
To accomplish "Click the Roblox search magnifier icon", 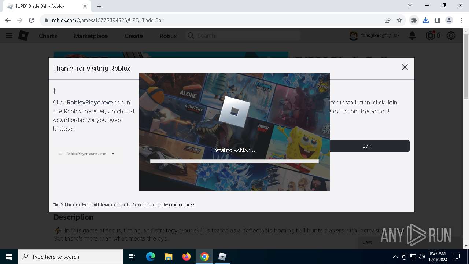I will [191, 36].
